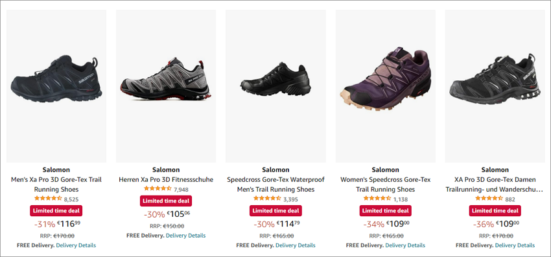Viewport: 551px width, 257px height.
Task: Click the star rating with 7,948 reviews
Action: (158, 188)
